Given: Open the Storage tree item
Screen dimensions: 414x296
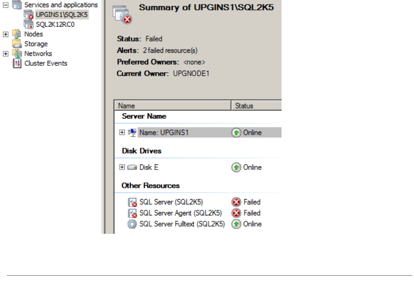Looking at the screenshot, I should click(x=36, y=44).
